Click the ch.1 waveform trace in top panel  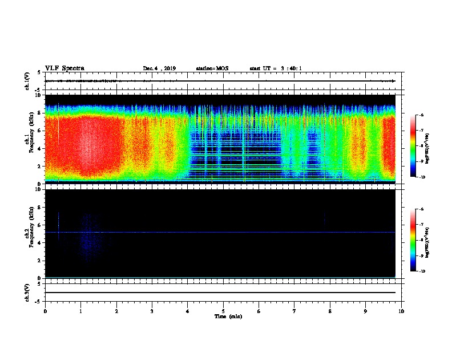pos(220,81)
